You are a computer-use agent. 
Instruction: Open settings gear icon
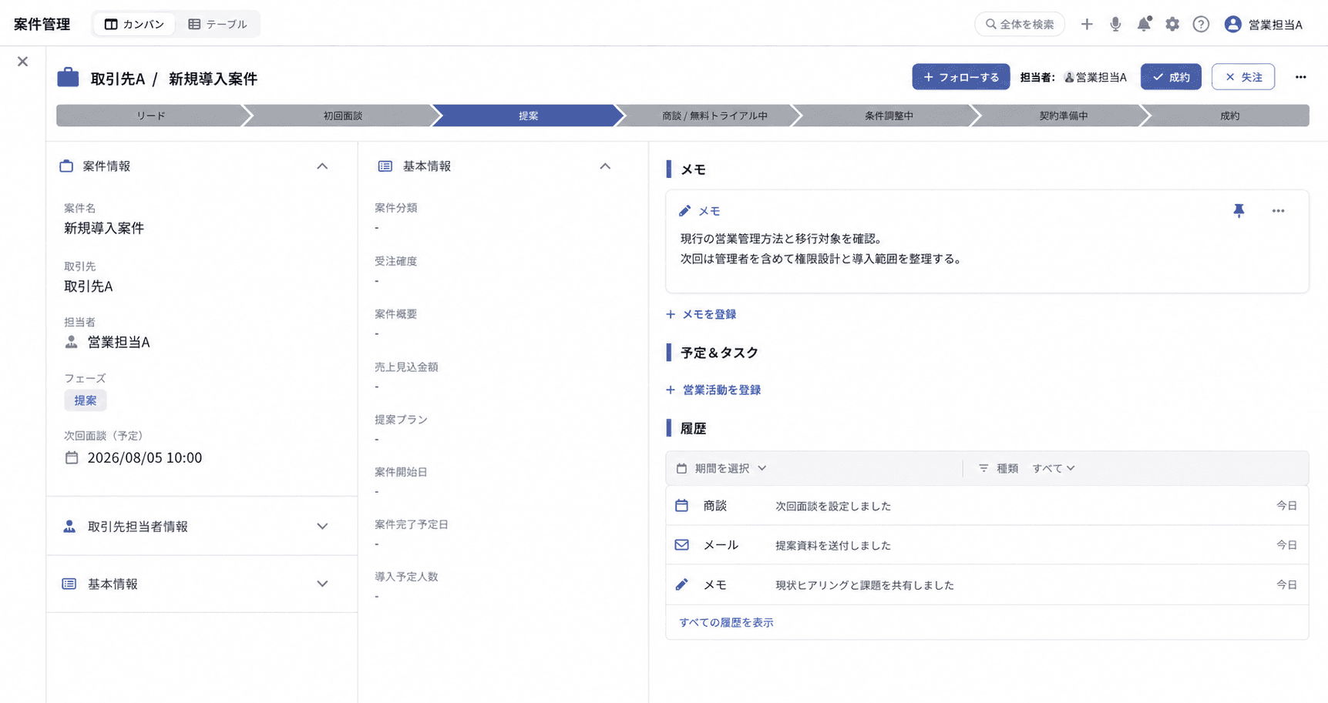click(x=1172, y=24)
